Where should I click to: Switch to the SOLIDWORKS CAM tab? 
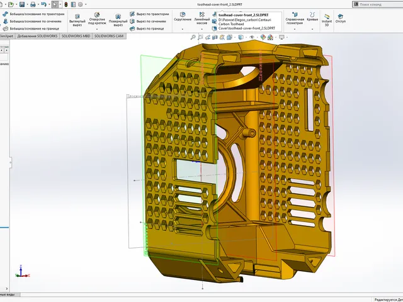point(109,36)
